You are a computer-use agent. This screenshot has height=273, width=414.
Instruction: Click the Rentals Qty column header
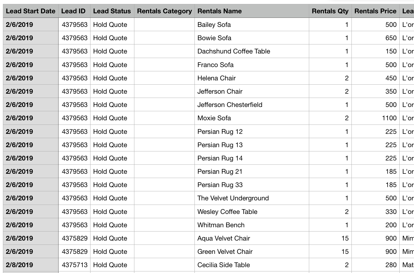click(330, 11)
